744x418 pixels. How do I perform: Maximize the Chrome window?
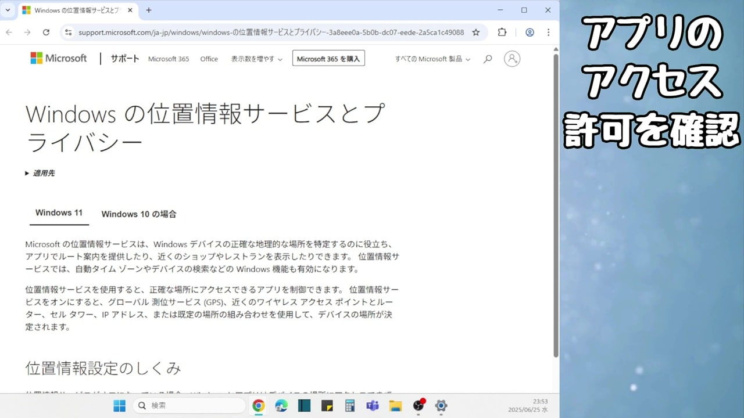[524, 10]
